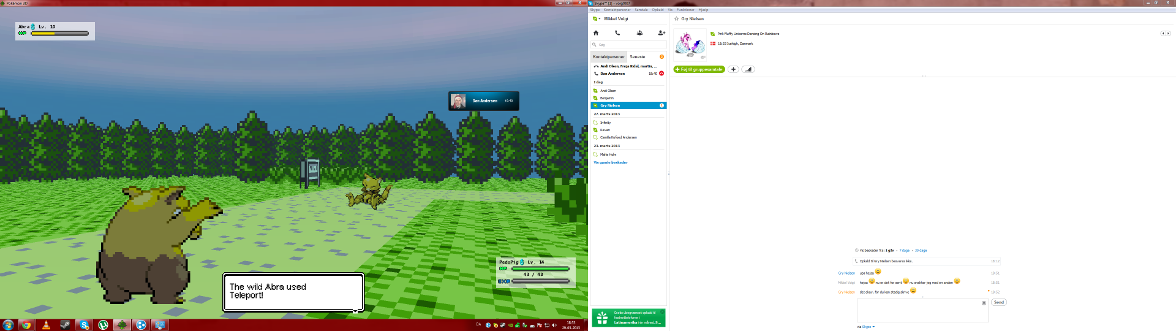
Task: Open the Opkald menu
Action: [x=658, y=10]
